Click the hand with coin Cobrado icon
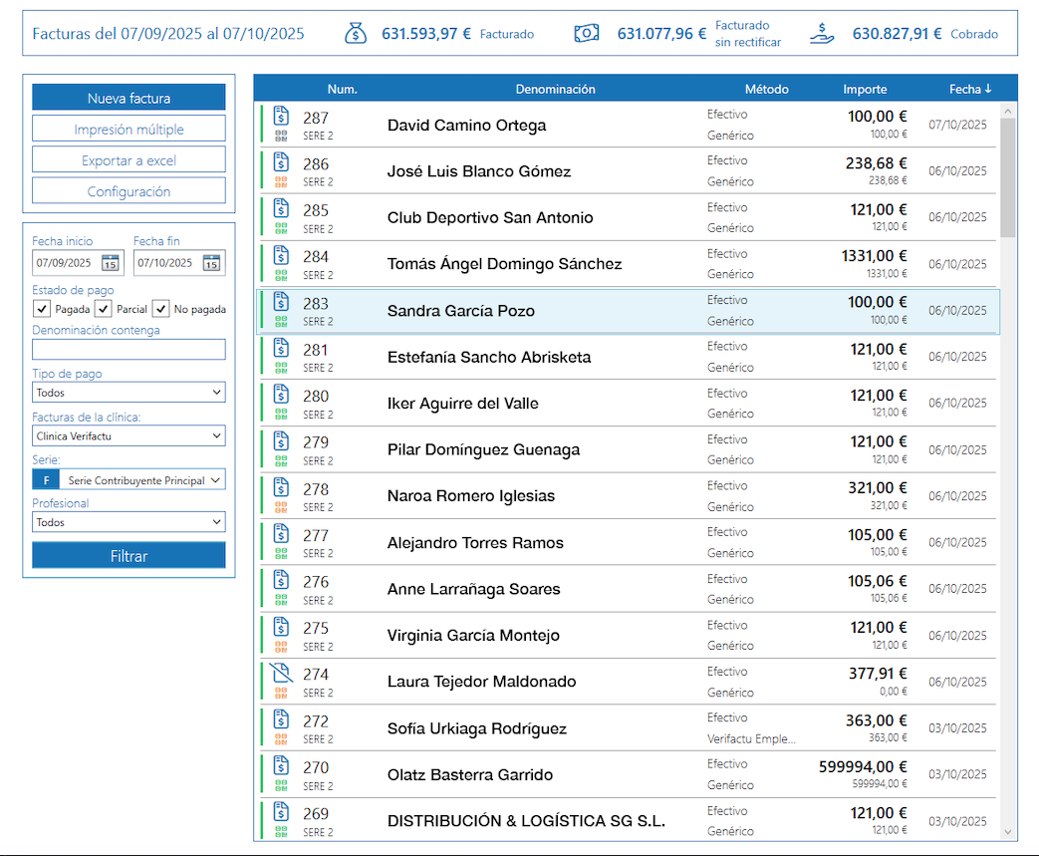The height and width of the screenshot is (856, 1039). coord(823,34)
